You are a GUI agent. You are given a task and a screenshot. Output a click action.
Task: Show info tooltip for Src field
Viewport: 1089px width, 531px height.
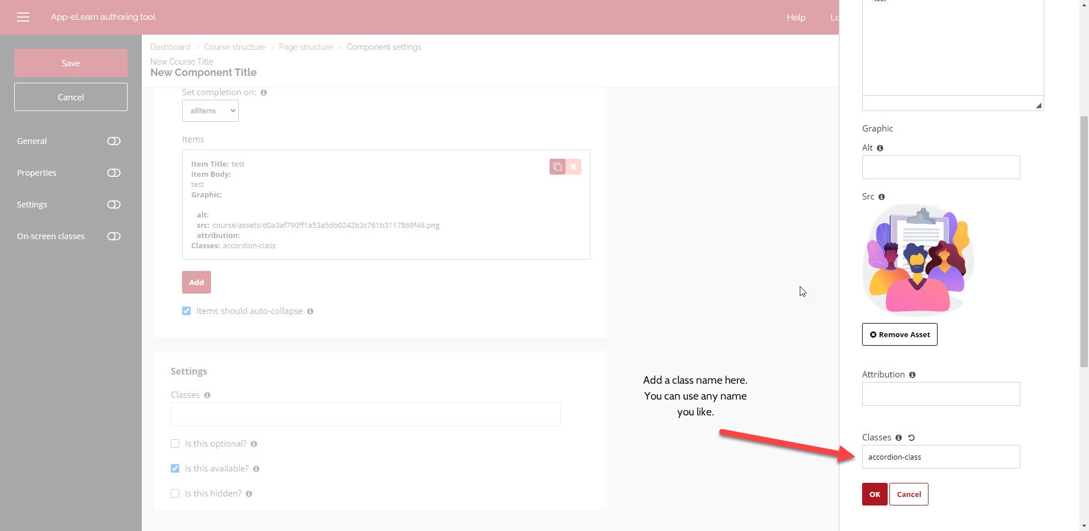pyautogui.click(x=881, y=197)
